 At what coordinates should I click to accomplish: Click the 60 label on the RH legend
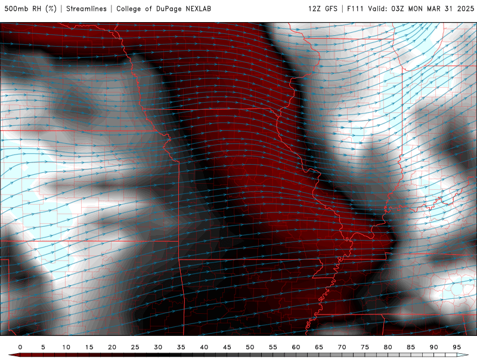point(296,347)
